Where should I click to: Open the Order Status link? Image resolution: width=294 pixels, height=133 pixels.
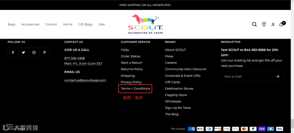coord(130,56)
